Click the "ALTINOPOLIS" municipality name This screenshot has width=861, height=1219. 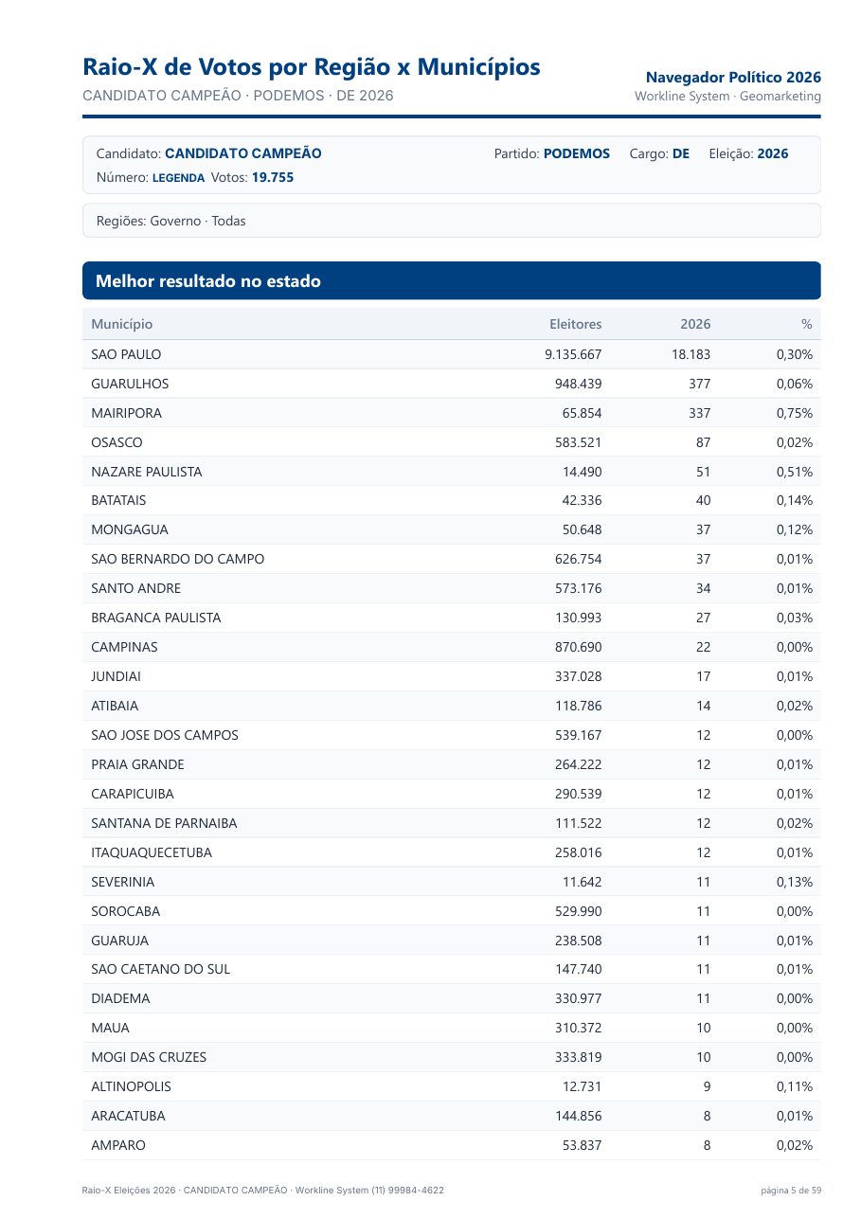[132, 1086]
